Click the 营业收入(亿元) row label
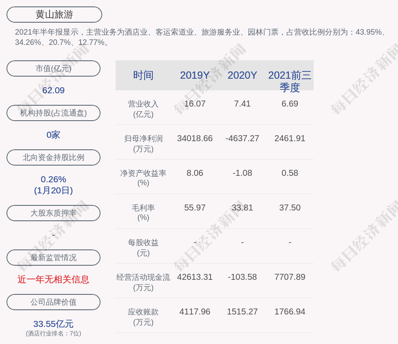The width and height of the screenshot is (398, 344). (x=143, y=109)
